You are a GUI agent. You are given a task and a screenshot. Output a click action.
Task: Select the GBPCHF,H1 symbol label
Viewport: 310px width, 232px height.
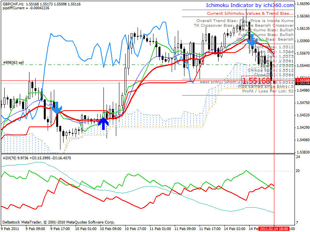click(x=13, y=4)
